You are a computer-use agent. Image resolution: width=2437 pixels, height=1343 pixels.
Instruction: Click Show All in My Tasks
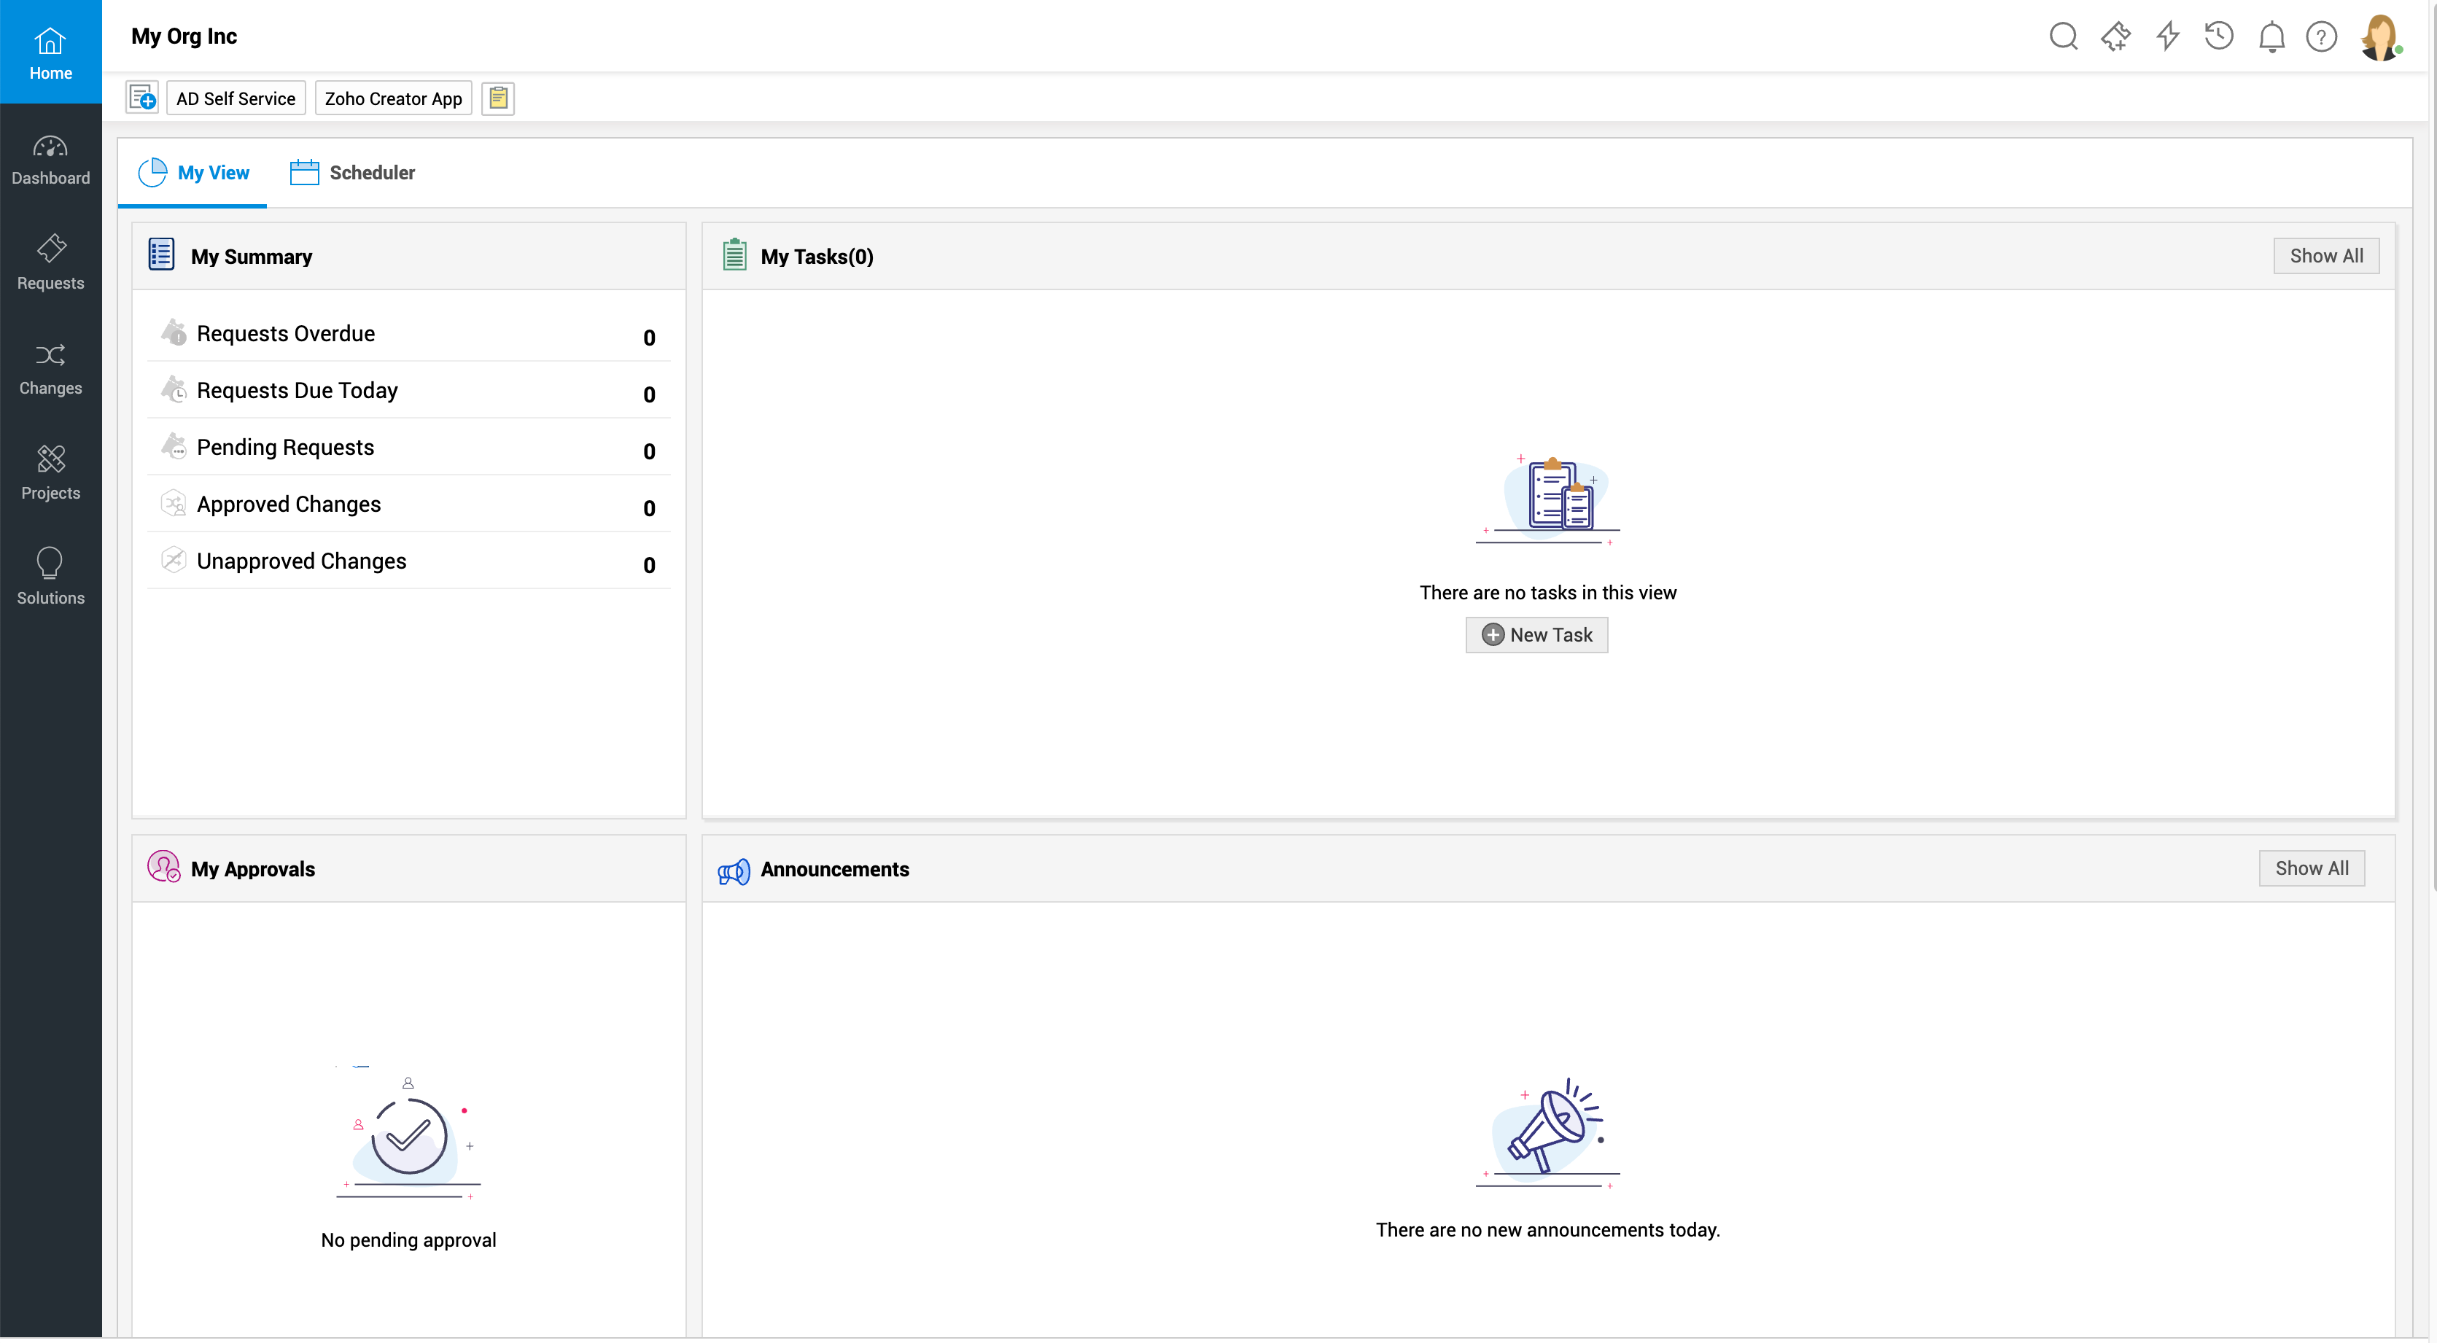tap(2325, 257)
